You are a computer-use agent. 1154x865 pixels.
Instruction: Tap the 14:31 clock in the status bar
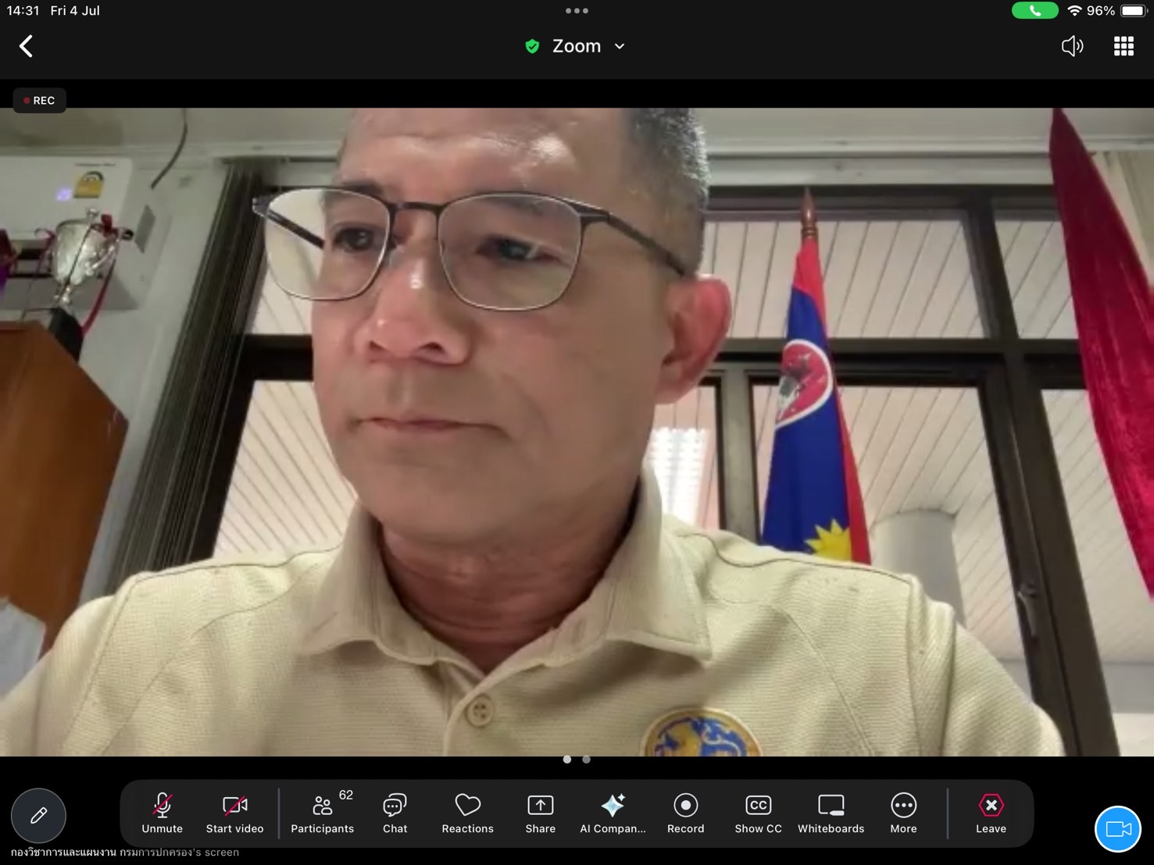point(23,11)
